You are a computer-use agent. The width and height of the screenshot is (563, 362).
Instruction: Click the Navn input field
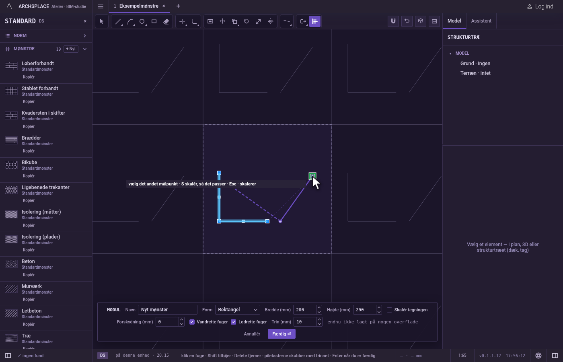(x=168, y=310)
